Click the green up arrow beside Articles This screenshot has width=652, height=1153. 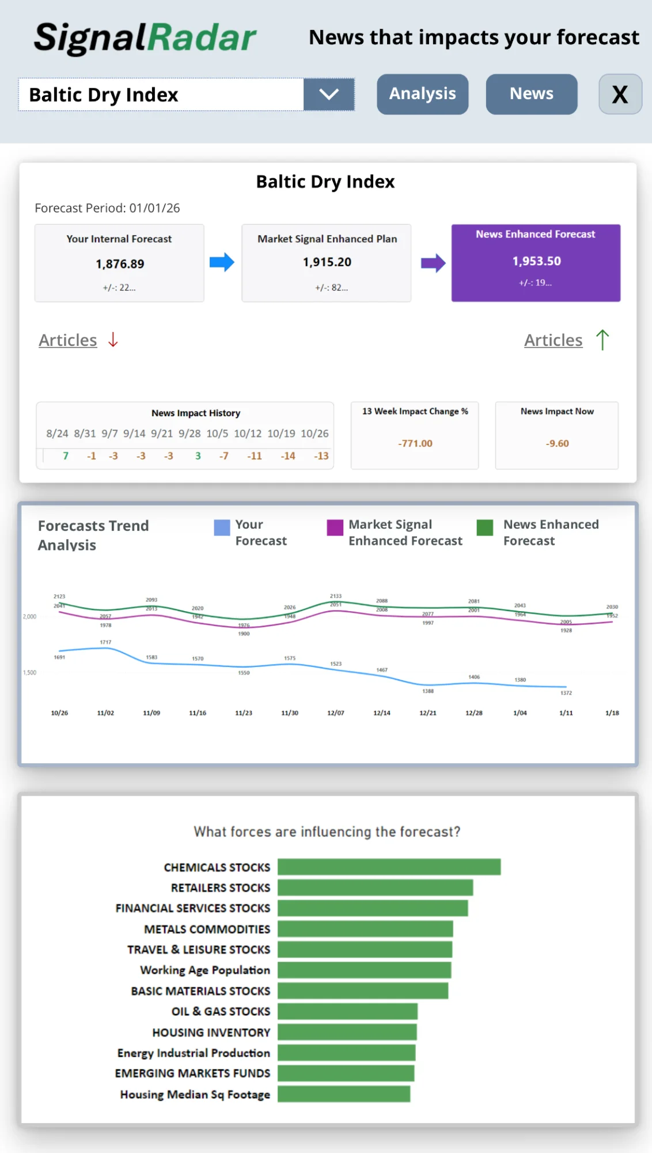coord(602,340)
